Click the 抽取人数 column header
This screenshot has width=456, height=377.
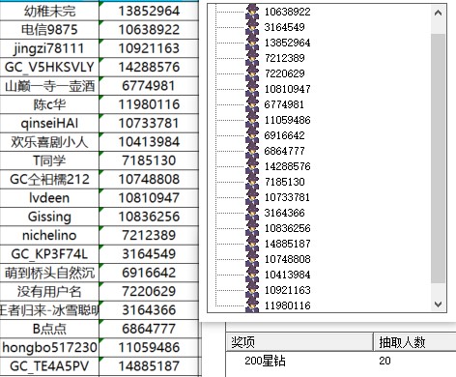pyautogui.click(x=414, y=342)
